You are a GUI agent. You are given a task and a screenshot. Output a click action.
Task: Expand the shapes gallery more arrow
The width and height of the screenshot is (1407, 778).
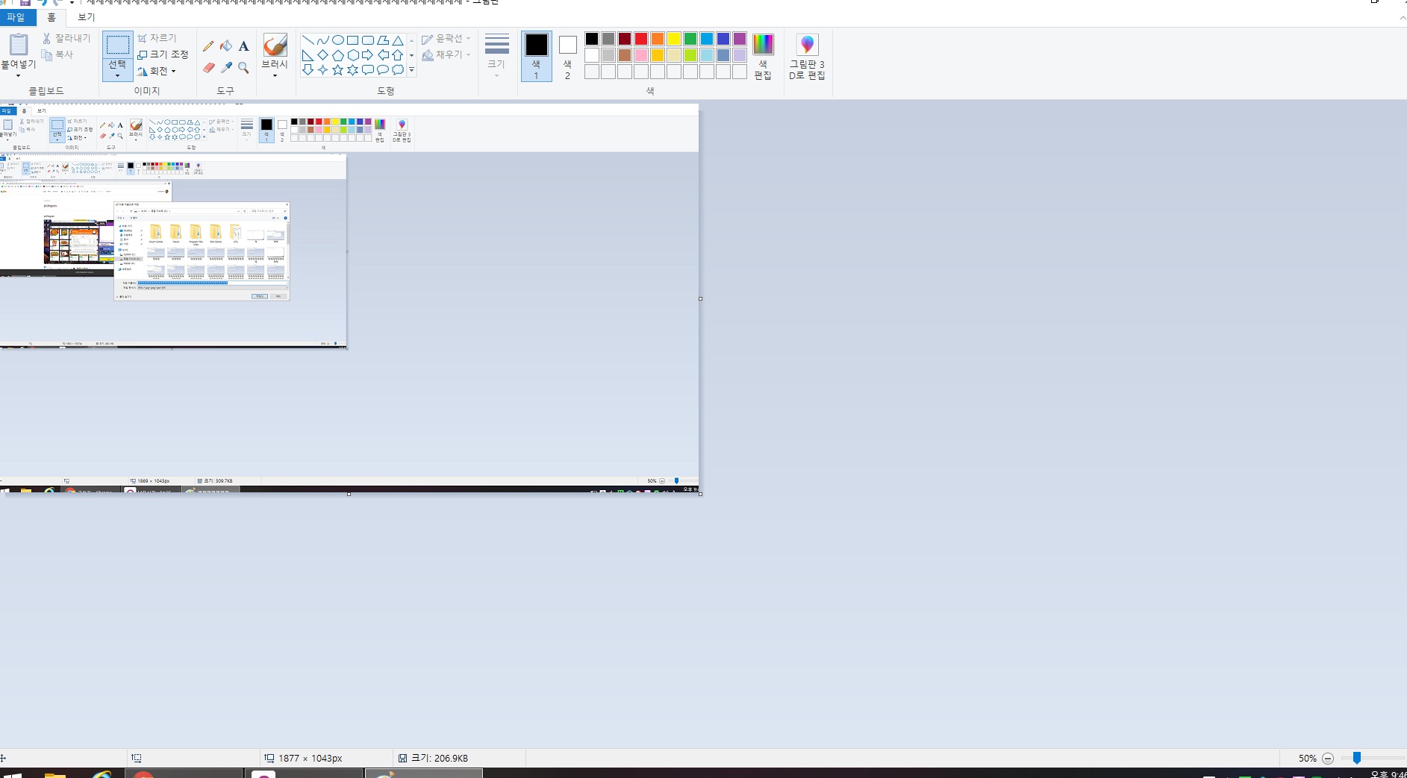[411, 70]
